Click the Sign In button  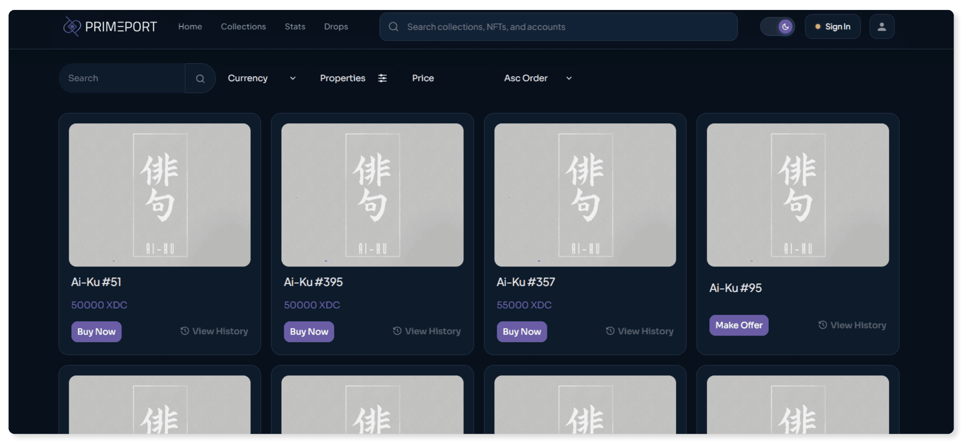click(833, 27)
